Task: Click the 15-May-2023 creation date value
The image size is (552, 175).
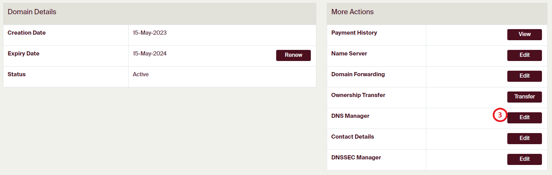Action: pyautogui.click(x=150, y=33)
